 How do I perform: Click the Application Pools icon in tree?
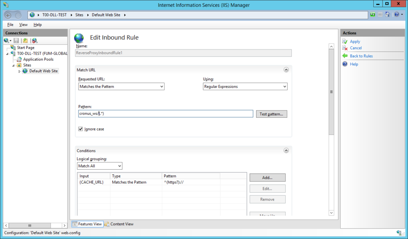19,59
